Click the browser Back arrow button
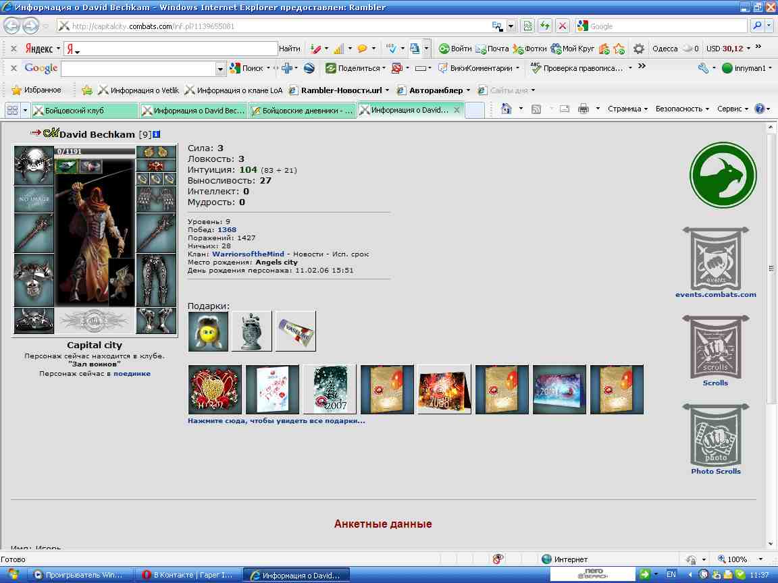Image resolution: width=778 pixels, height=583 pixels. (12, 26)
